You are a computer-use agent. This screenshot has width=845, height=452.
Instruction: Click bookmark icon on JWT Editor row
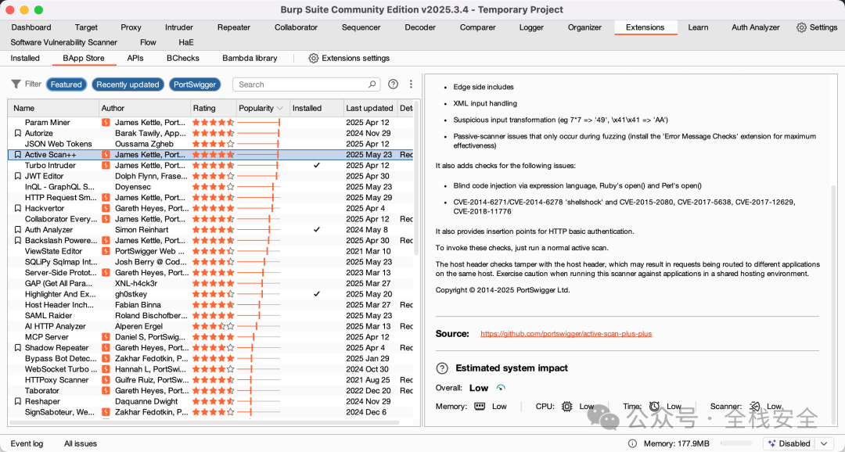point(18,176)
